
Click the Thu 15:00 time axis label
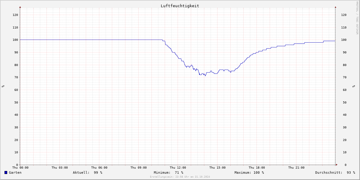coord(217,168)
